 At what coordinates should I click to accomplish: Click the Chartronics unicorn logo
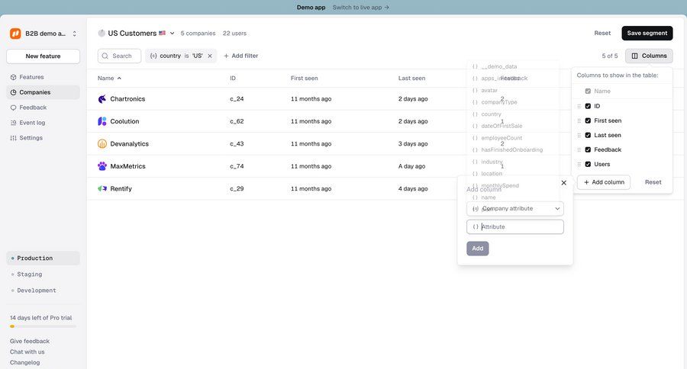tap(102, 99)
